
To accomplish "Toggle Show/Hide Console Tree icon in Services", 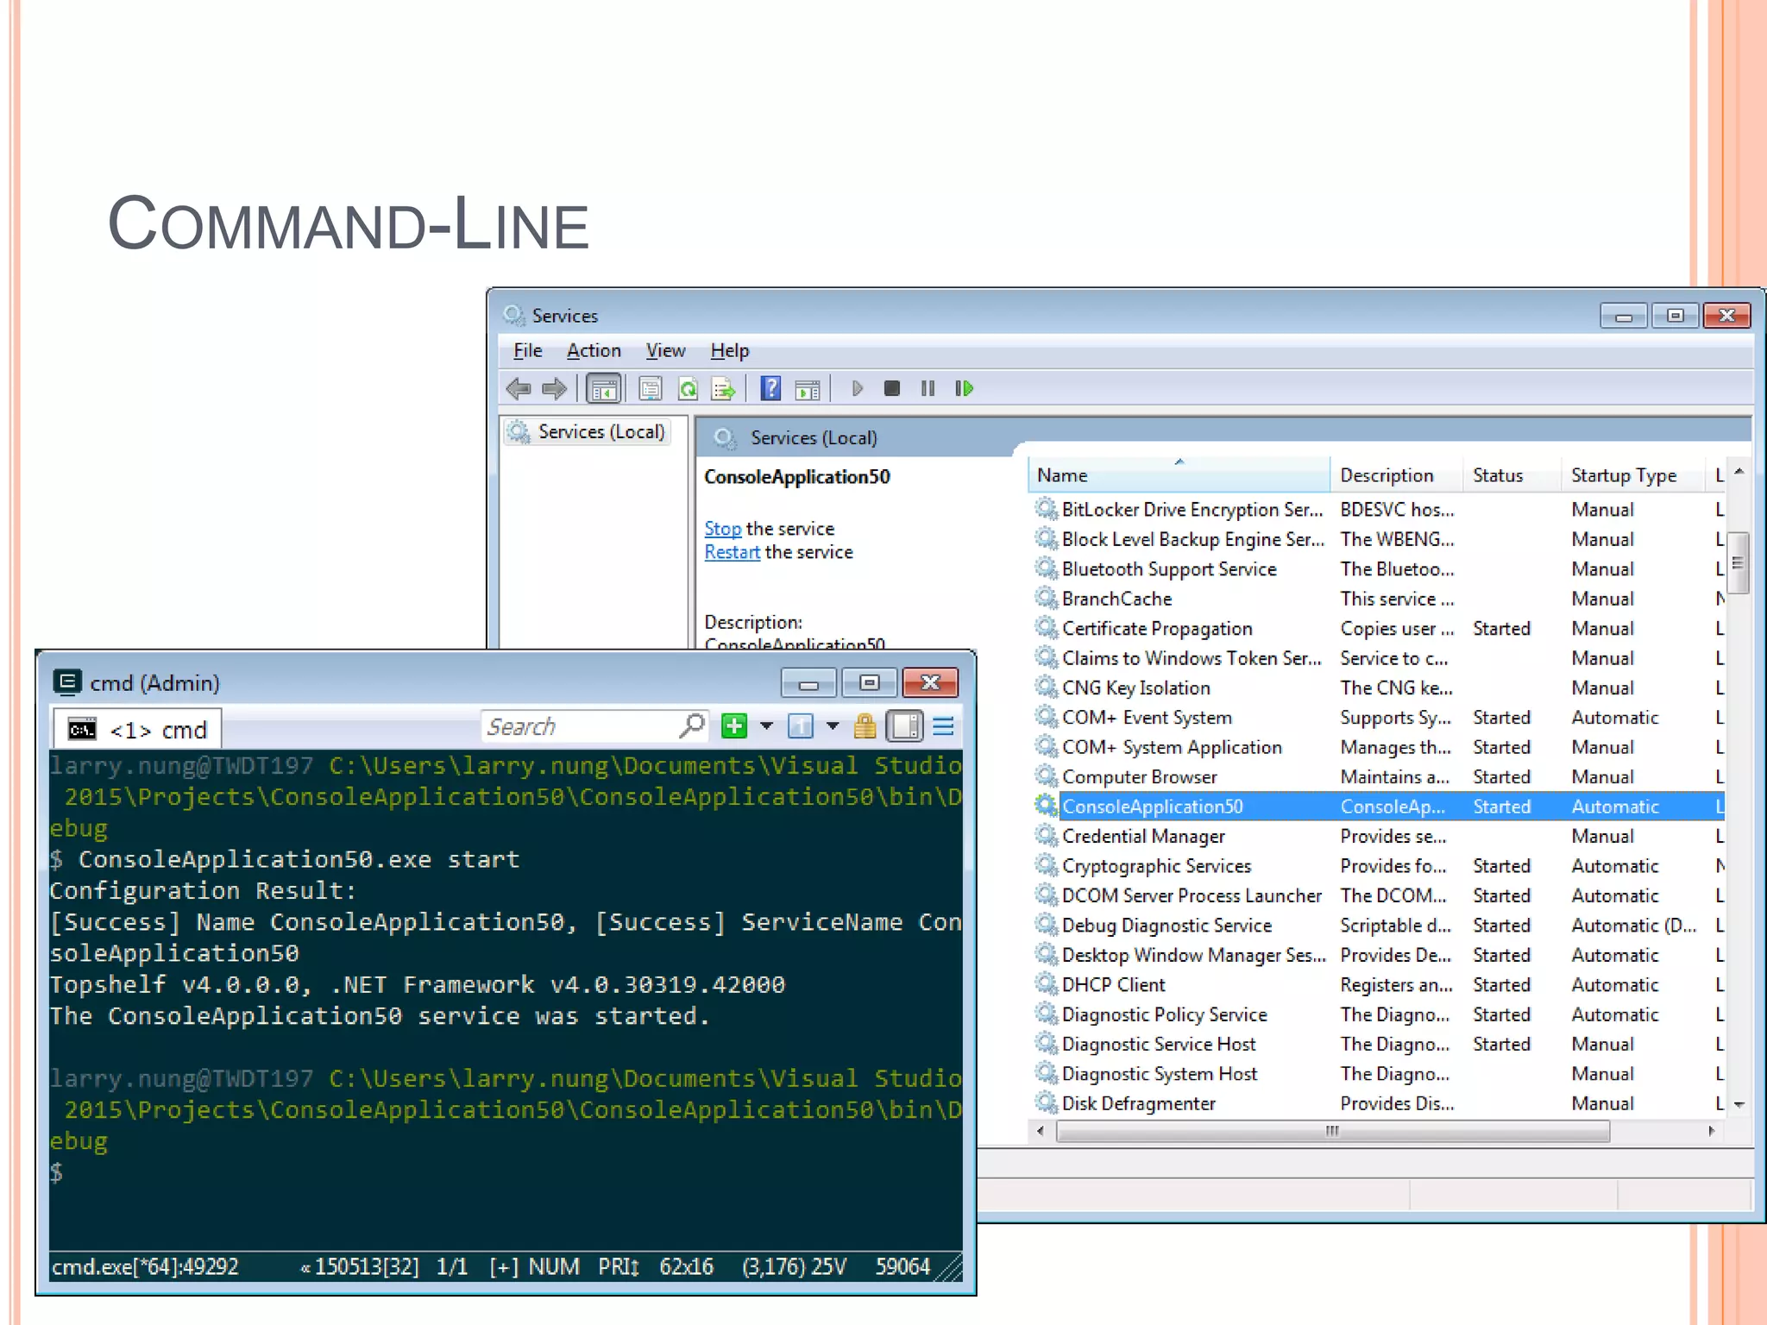I will (603, 389).
